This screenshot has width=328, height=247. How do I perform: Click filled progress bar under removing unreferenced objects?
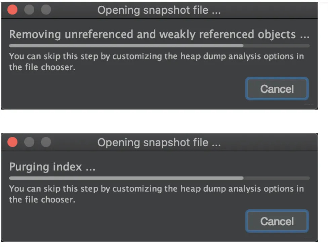126,46
